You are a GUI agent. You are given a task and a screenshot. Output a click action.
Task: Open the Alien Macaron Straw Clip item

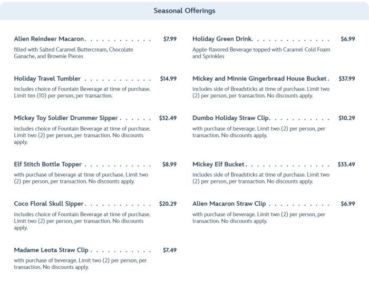click(x=229, y=204)
